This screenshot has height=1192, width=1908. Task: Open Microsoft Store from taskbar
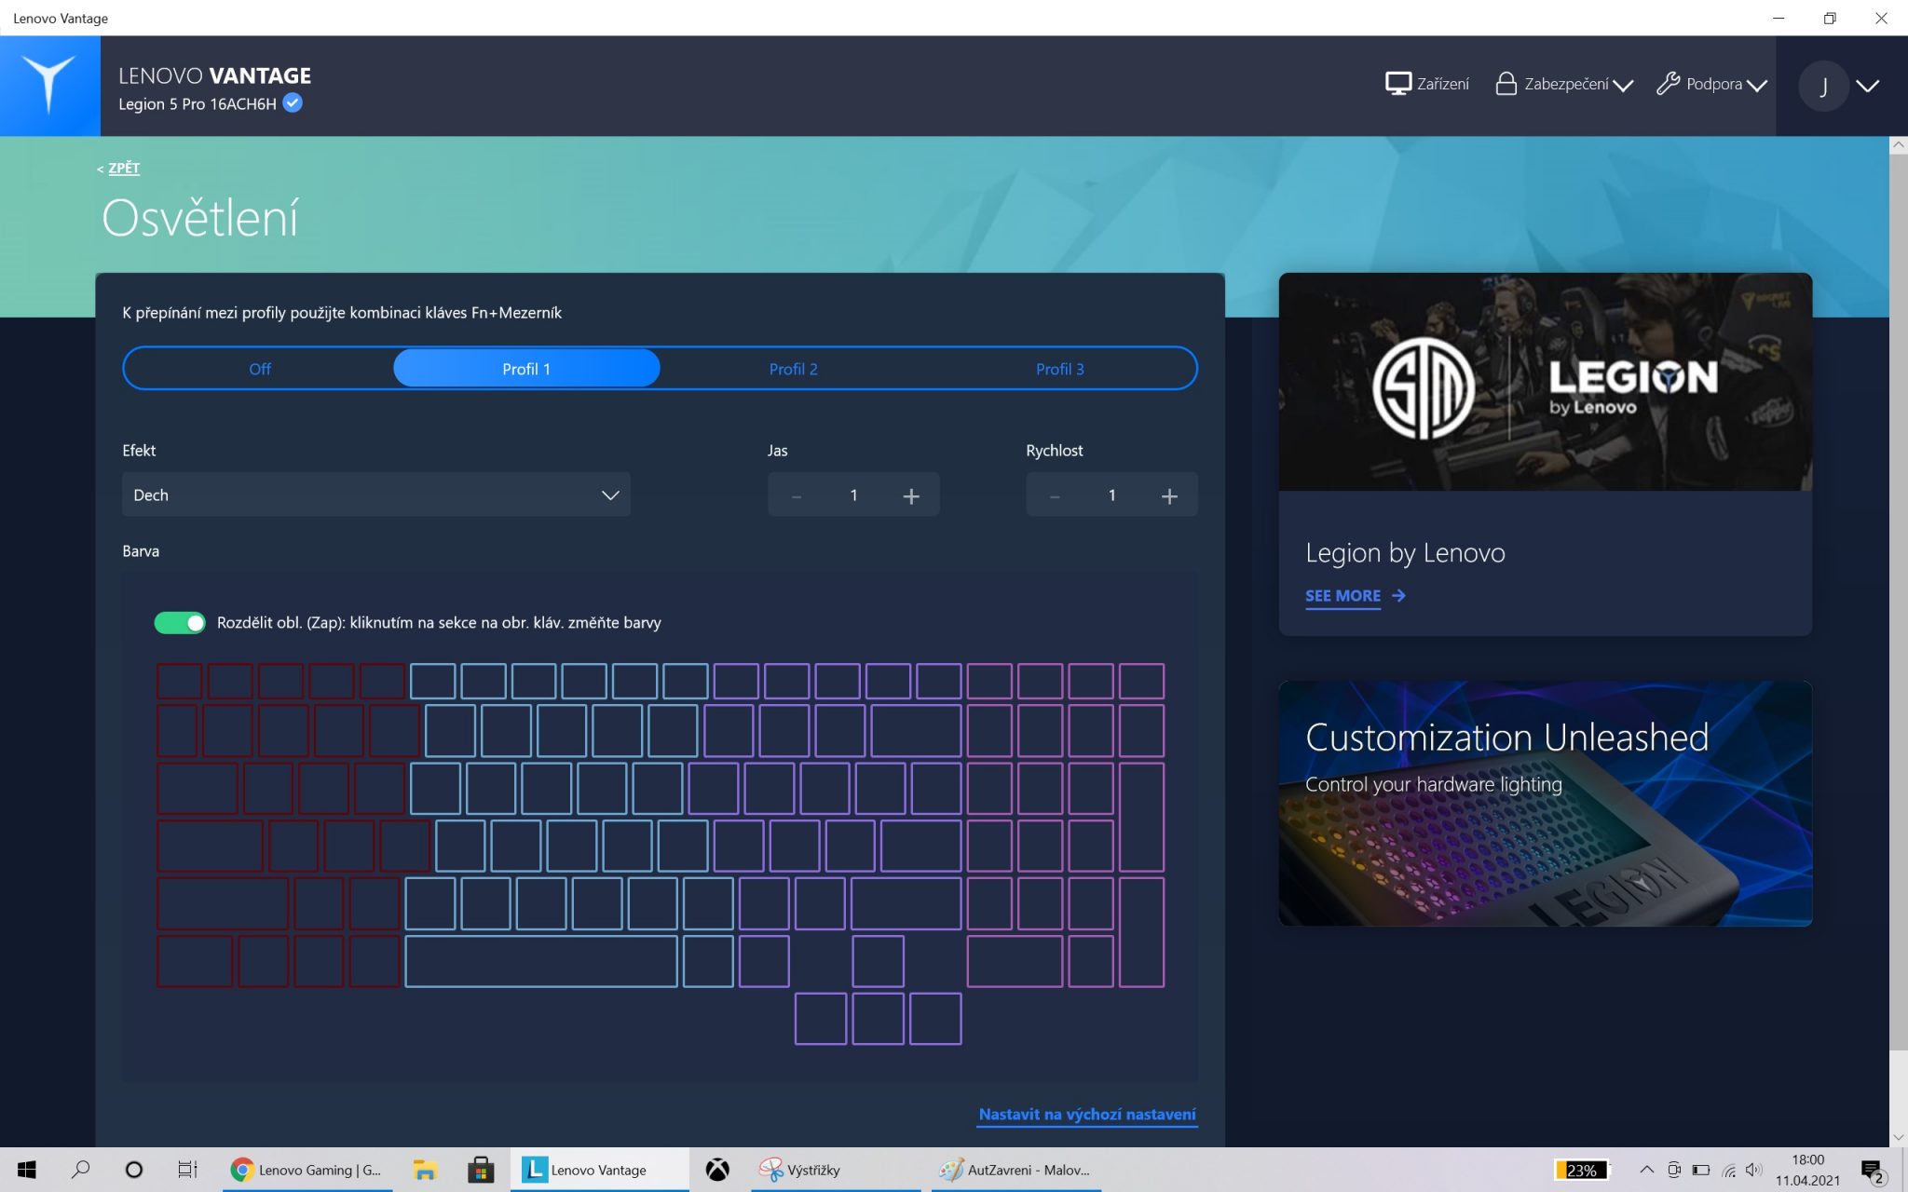tap(481, 1170)
